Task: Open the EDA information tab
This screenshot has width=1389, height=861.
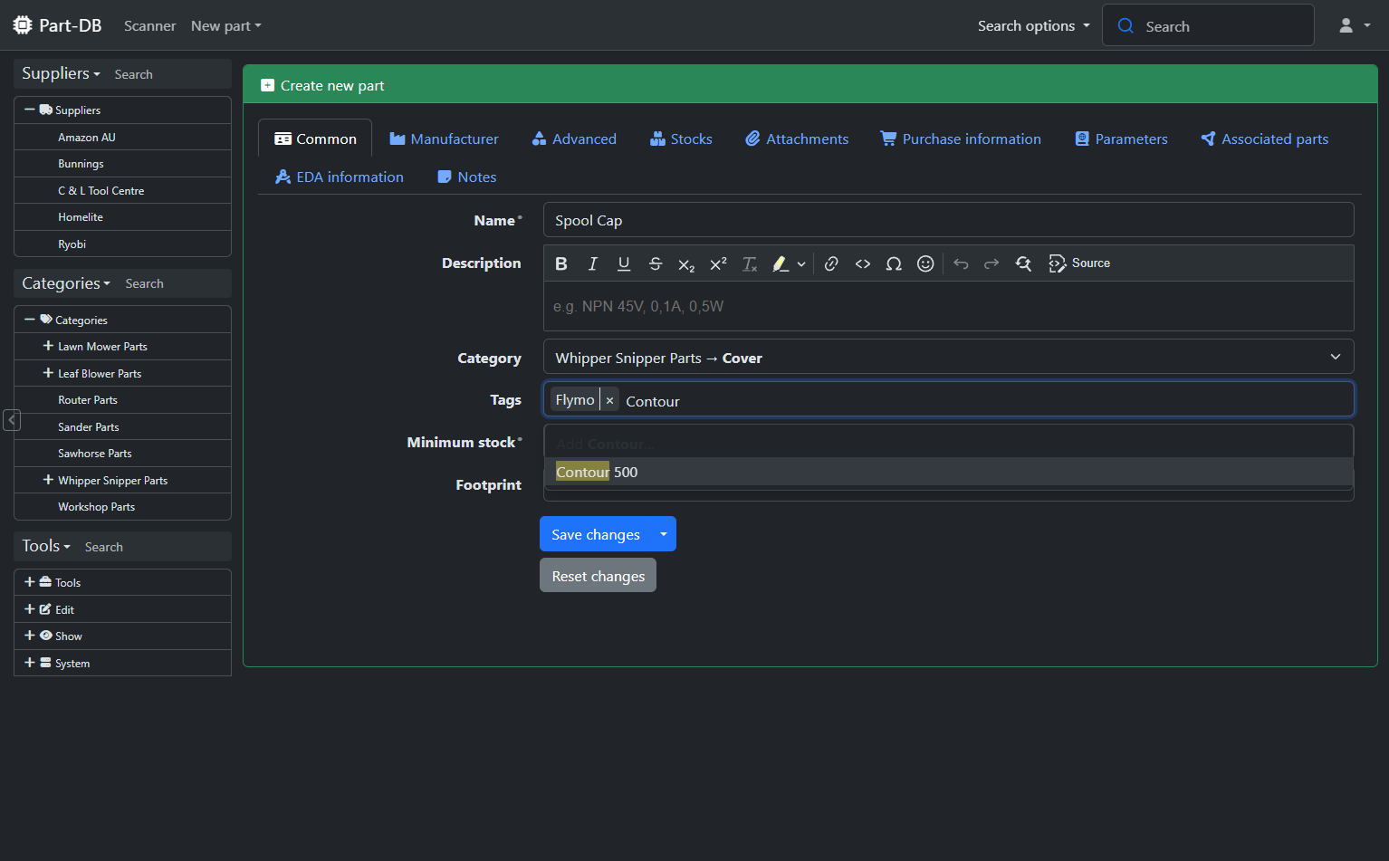Action: [x=340, y=177]
